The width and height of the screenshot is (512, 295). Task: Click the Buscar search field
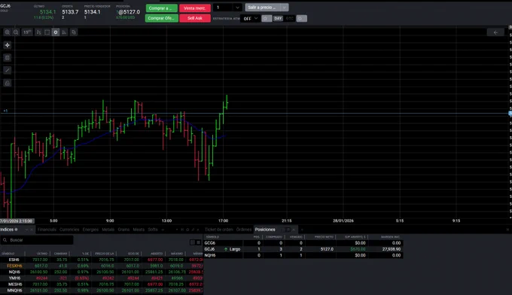[x=37, y=240]
